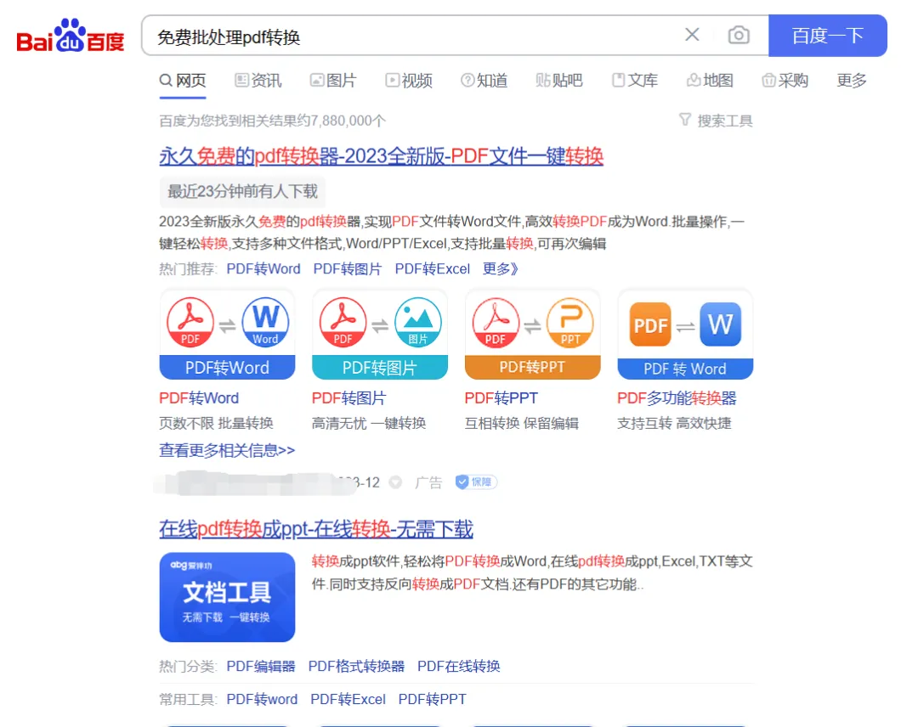This screenshot has width=918, height=727.
Task: Click the Baidu logo
Action: click(71, 36)
